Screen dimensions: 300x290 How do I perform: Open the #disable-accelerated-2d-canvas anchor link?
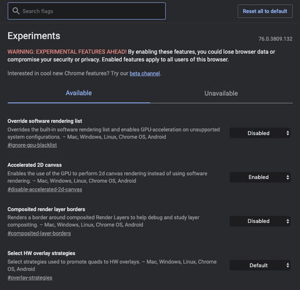coord(45,189)
